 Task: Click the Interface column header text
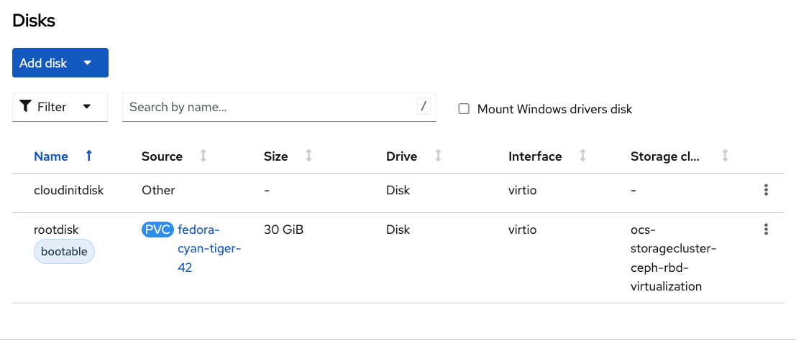(x=535, y=156)
